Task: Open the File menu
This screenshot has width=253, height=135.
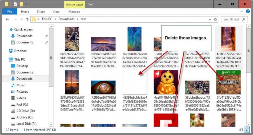Action: [x=10, y=11]
